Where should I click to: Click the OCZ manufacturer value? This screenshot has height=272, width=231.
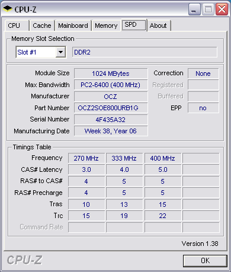pos(111,97)
